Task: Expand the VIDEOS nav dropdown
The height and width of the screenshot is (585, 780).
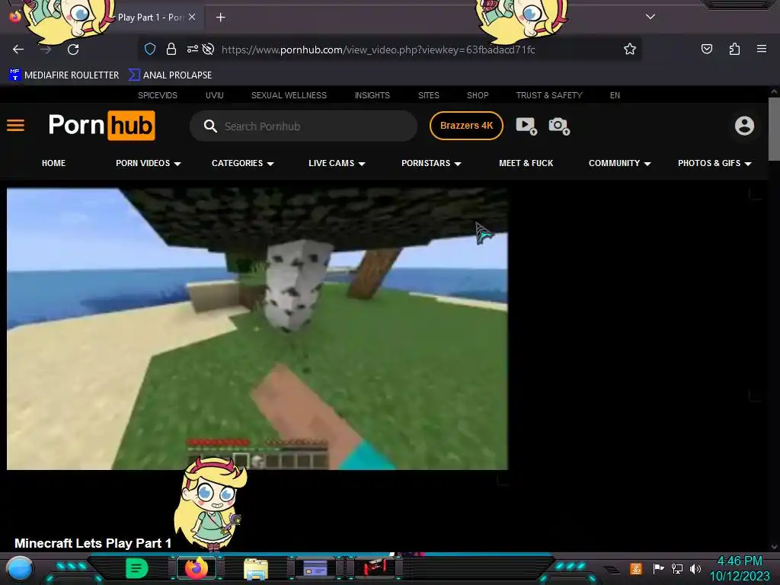Action: point(149,163)
